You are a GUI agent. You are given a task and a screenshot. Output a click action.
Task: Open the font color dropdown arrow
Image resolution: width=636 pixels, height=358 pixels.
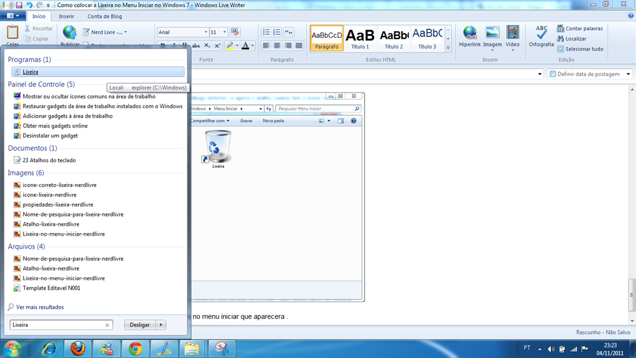point(252,45)
